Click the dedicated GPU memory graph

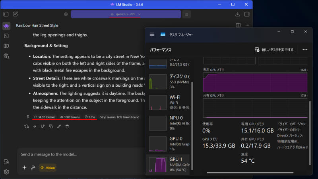tap(255, 83)
